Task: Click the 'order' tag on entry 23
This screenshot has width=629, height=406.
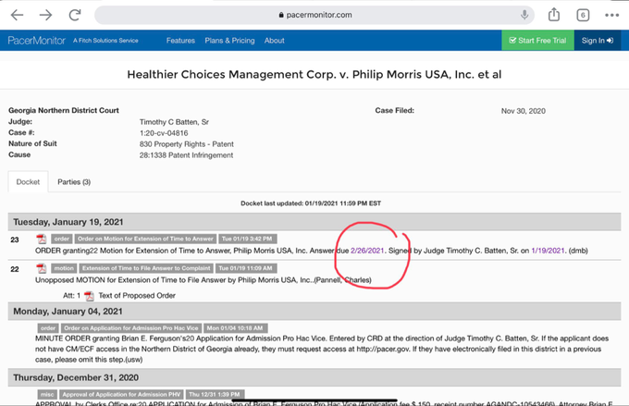Action: tap(62, 239)
